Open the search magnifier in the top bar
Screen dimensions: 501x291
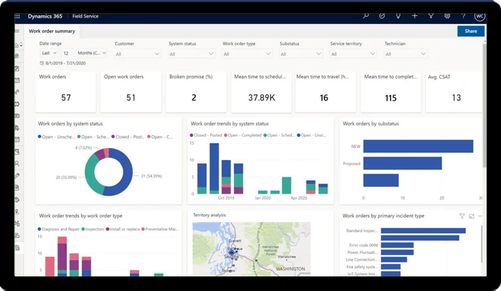(x=366, y=16)
